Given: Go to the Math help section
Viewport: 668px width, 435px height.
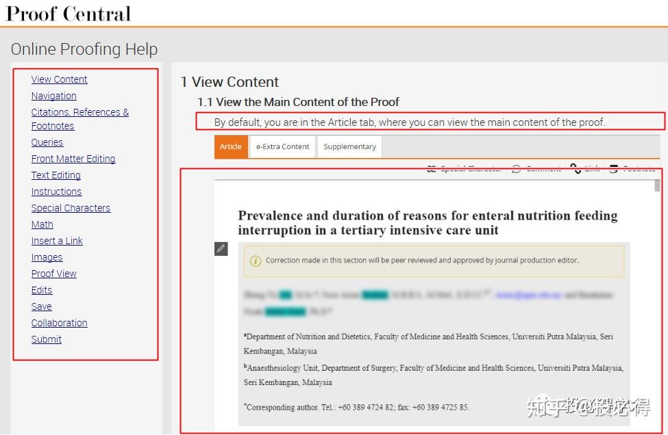Looking at the screenshot, I should tap(42, 224).
